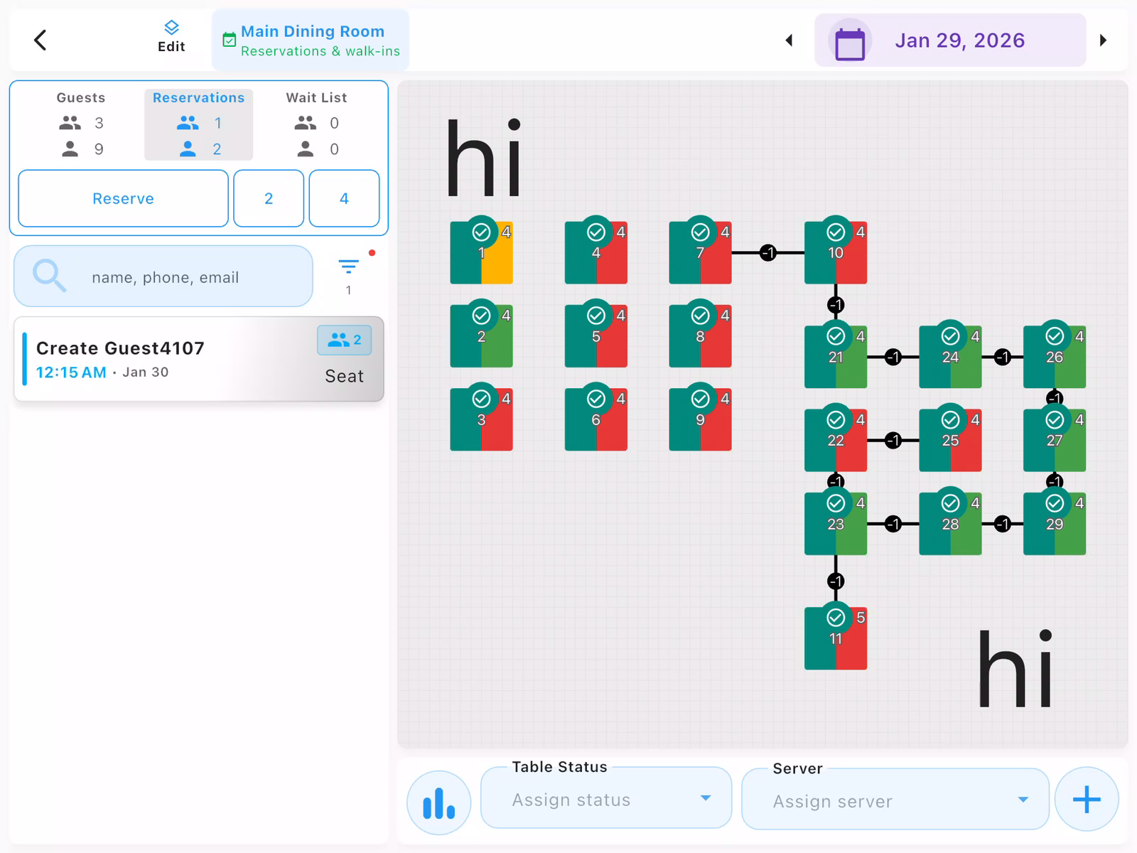Open the Edit layout tool
1137x853 pixels.
click(171, 37)
